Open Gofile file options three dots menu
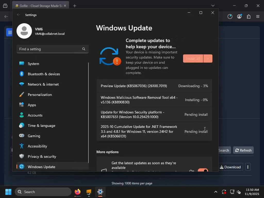The image size is (264, 198). coord(248,167)
